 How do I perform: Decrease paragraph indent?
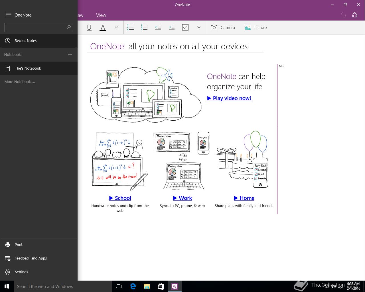[158, 27]
